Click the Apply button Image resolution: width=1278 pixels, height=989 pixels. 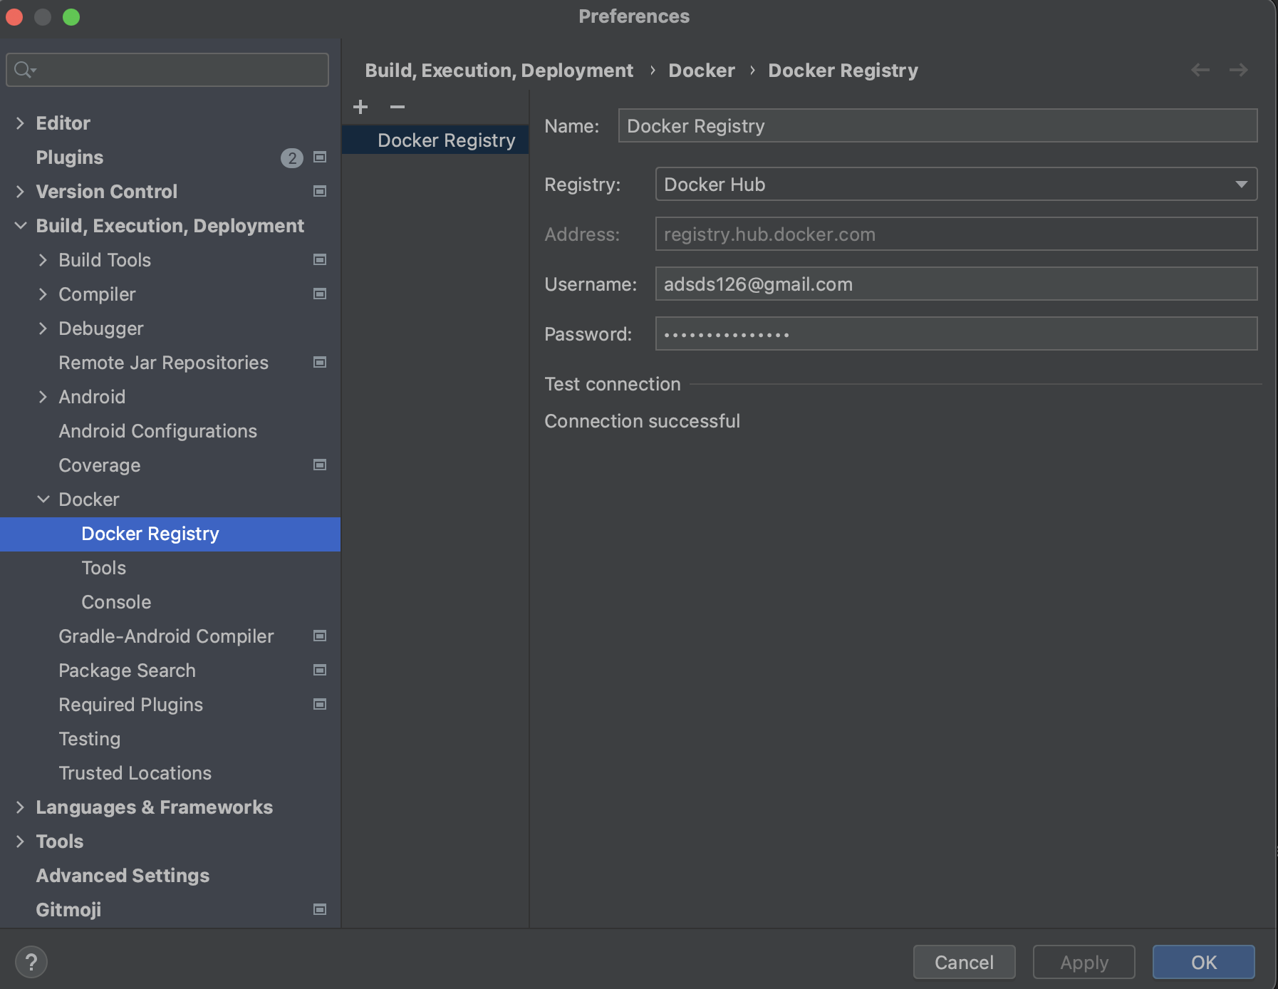coord(1084,963)
